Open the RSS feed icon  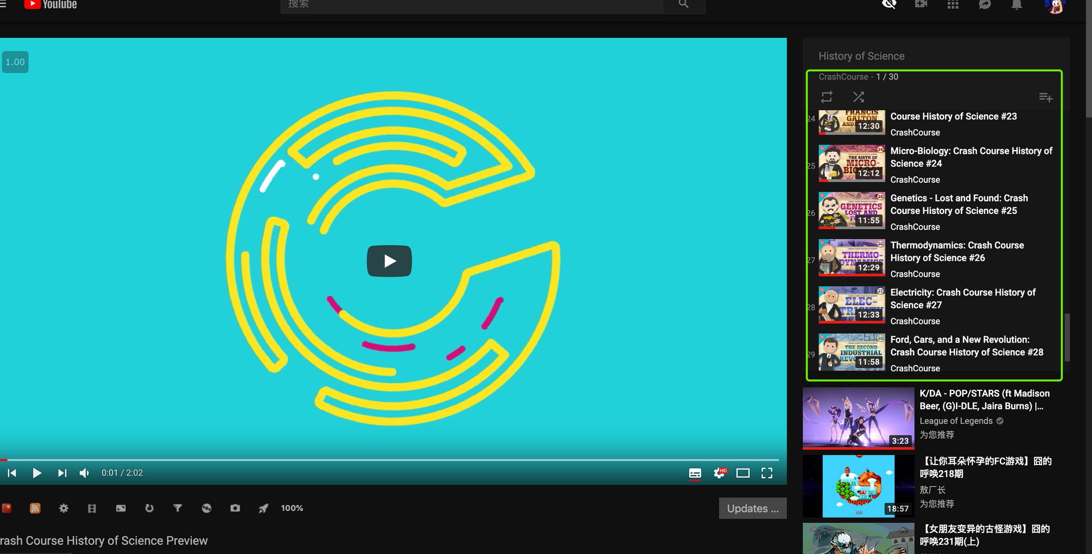35,508
